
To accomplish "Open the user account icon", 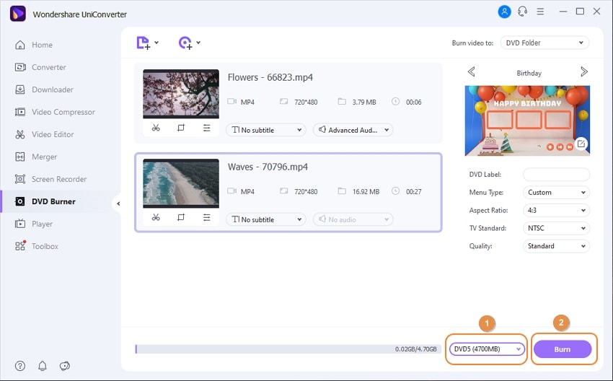I will [504, 12].
